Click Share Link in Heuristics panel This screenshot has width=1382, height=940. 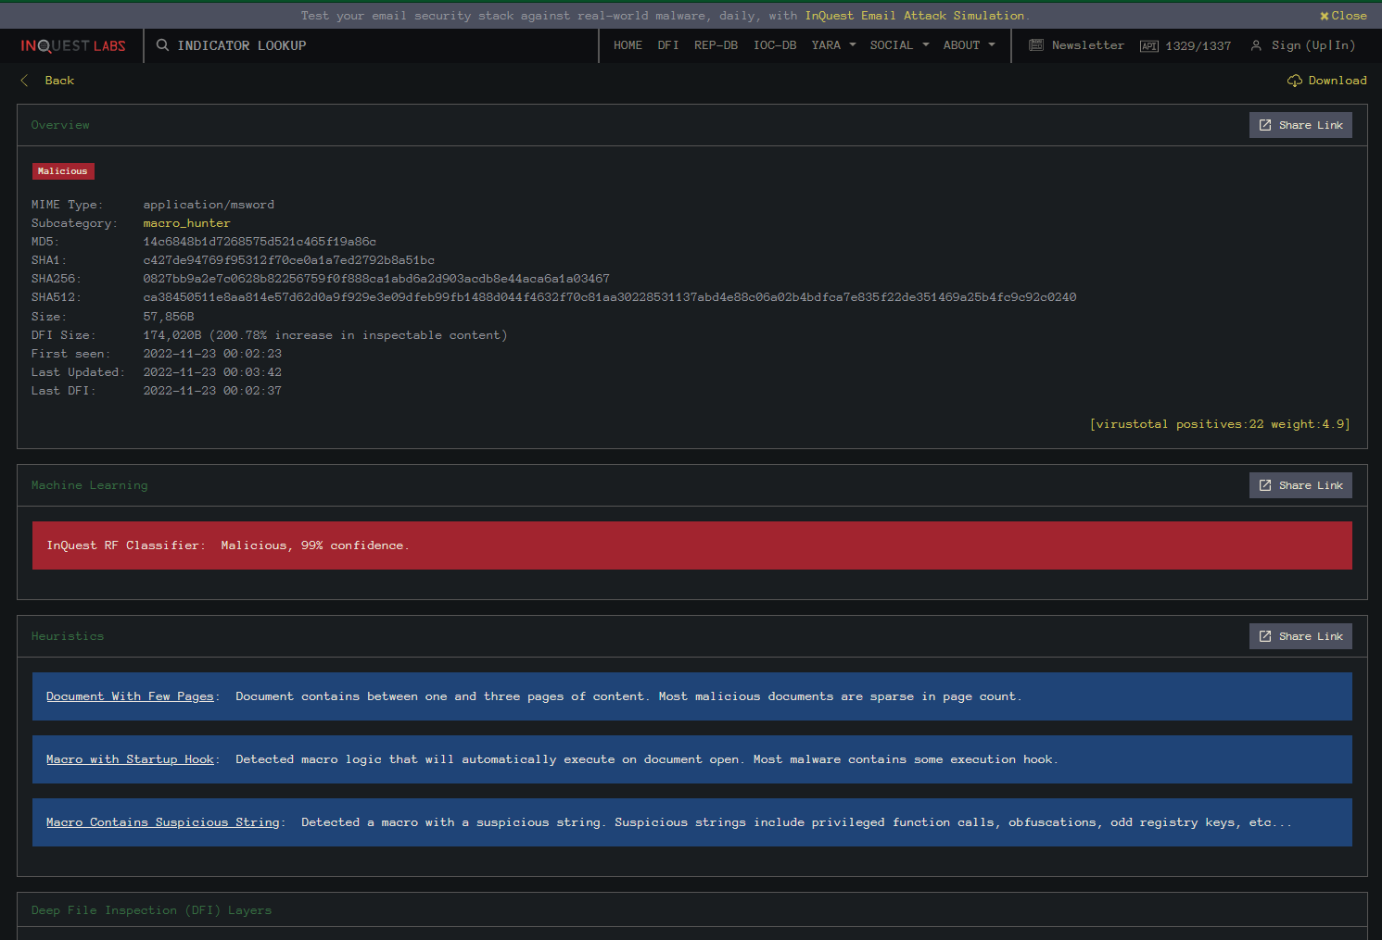coord(1300,636)
